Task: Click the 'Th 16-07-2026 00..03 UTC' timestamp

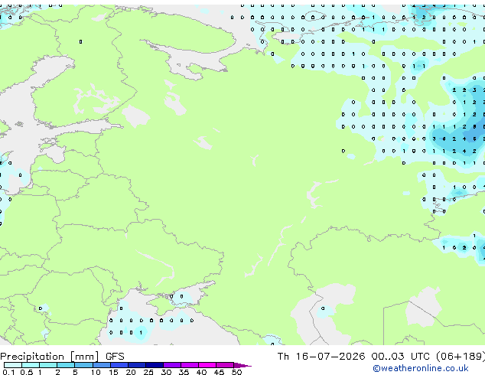Action: click(353, 357)
